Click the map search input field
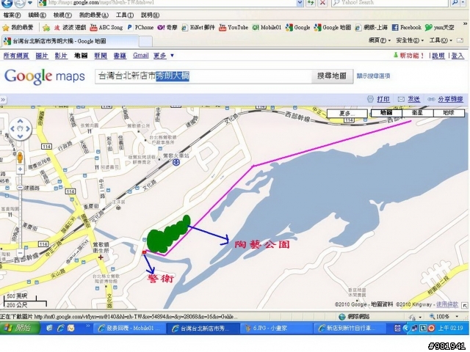 (x=203, y=76)
